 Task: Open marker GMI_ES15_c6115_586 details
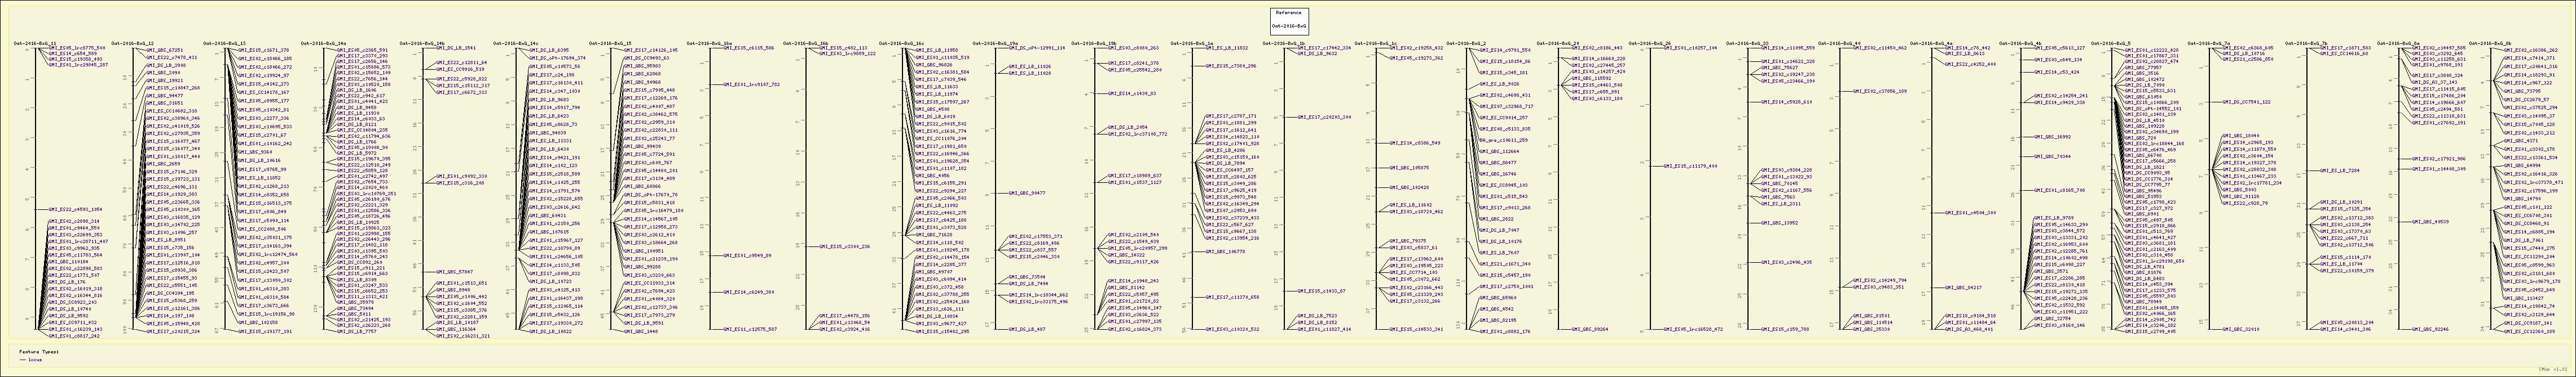750,48
